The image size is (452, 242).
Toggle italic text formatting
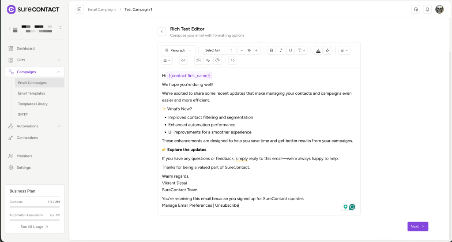point(281,50)
